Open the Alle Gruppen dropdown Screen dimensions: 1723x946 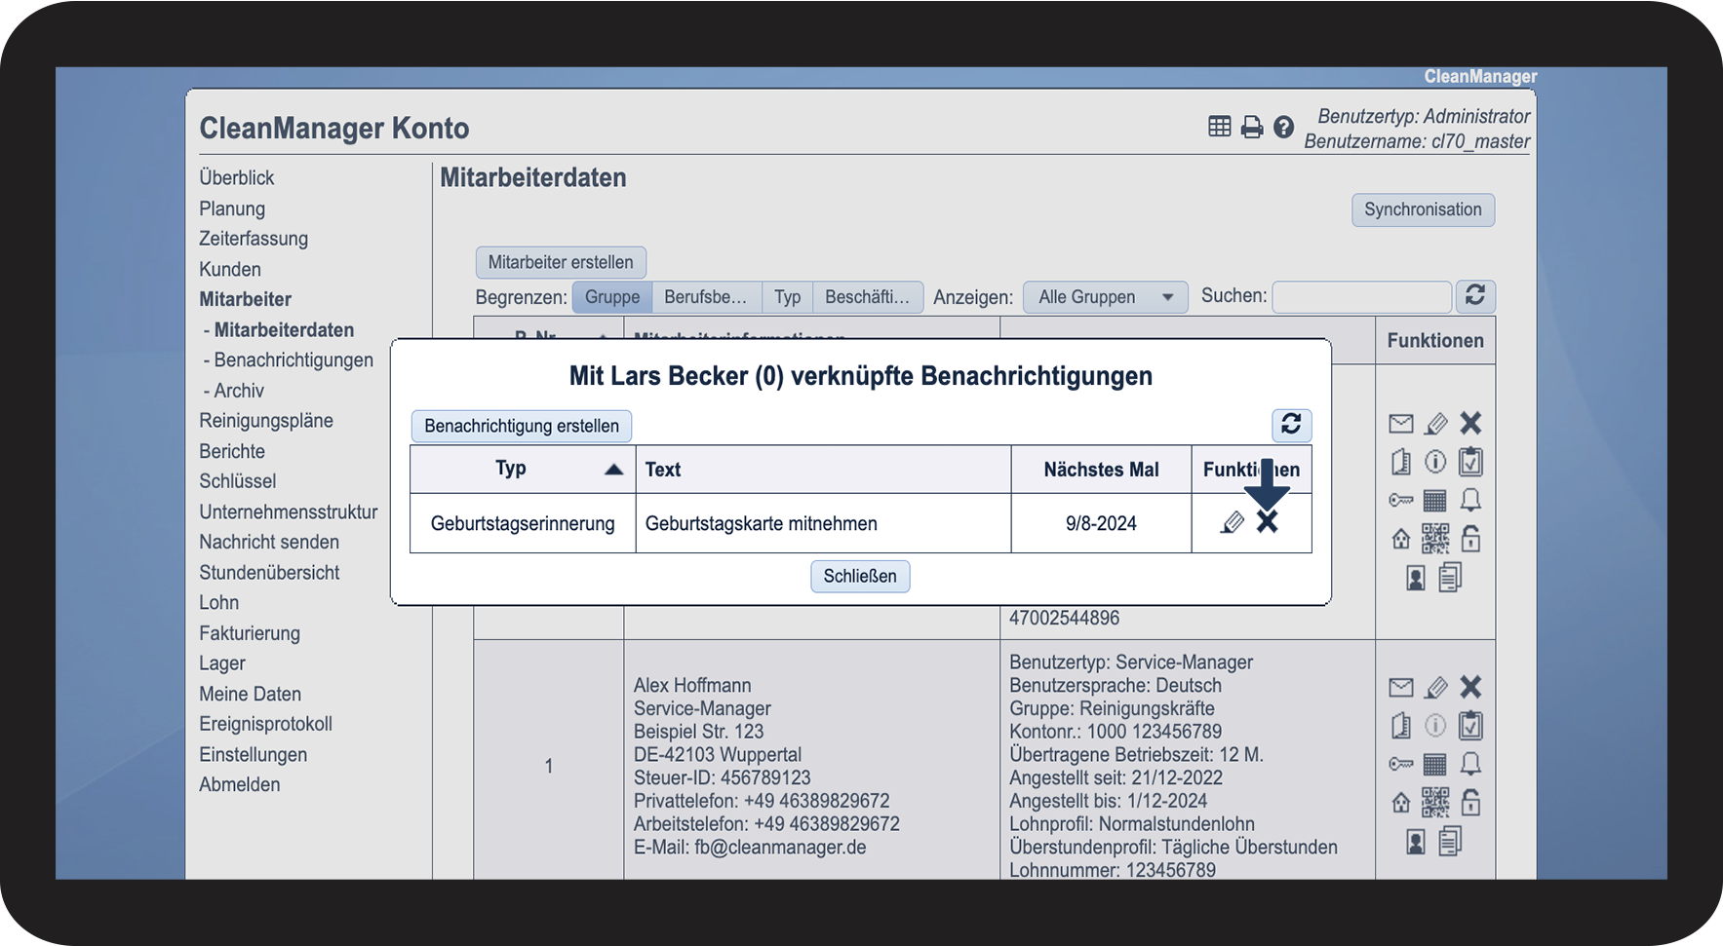(x=1105, y=297)
